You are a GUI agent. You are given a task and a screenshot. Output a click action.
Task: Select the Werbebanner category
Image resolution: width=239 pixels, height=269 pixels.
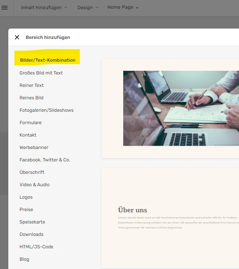coord(34,147)
